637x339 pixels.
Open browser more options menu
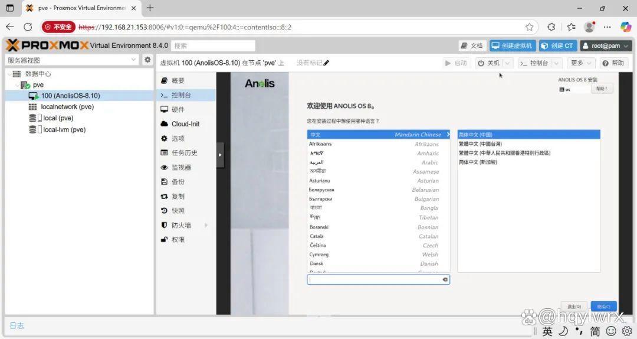point(608,27)
